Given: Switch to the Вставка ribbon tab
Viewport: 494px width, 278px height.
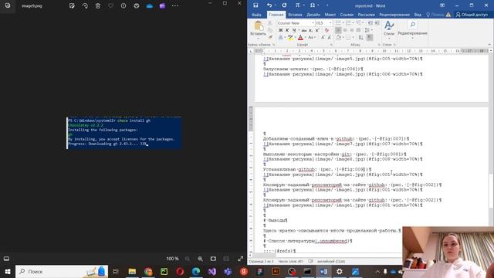Looking at the screenshot, I should point(295,15).
